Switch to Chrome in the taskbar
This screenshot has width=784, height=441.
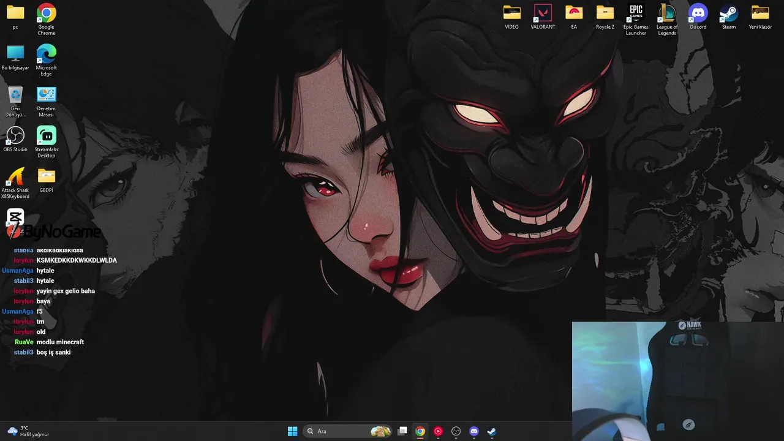(x=420, y=431)
